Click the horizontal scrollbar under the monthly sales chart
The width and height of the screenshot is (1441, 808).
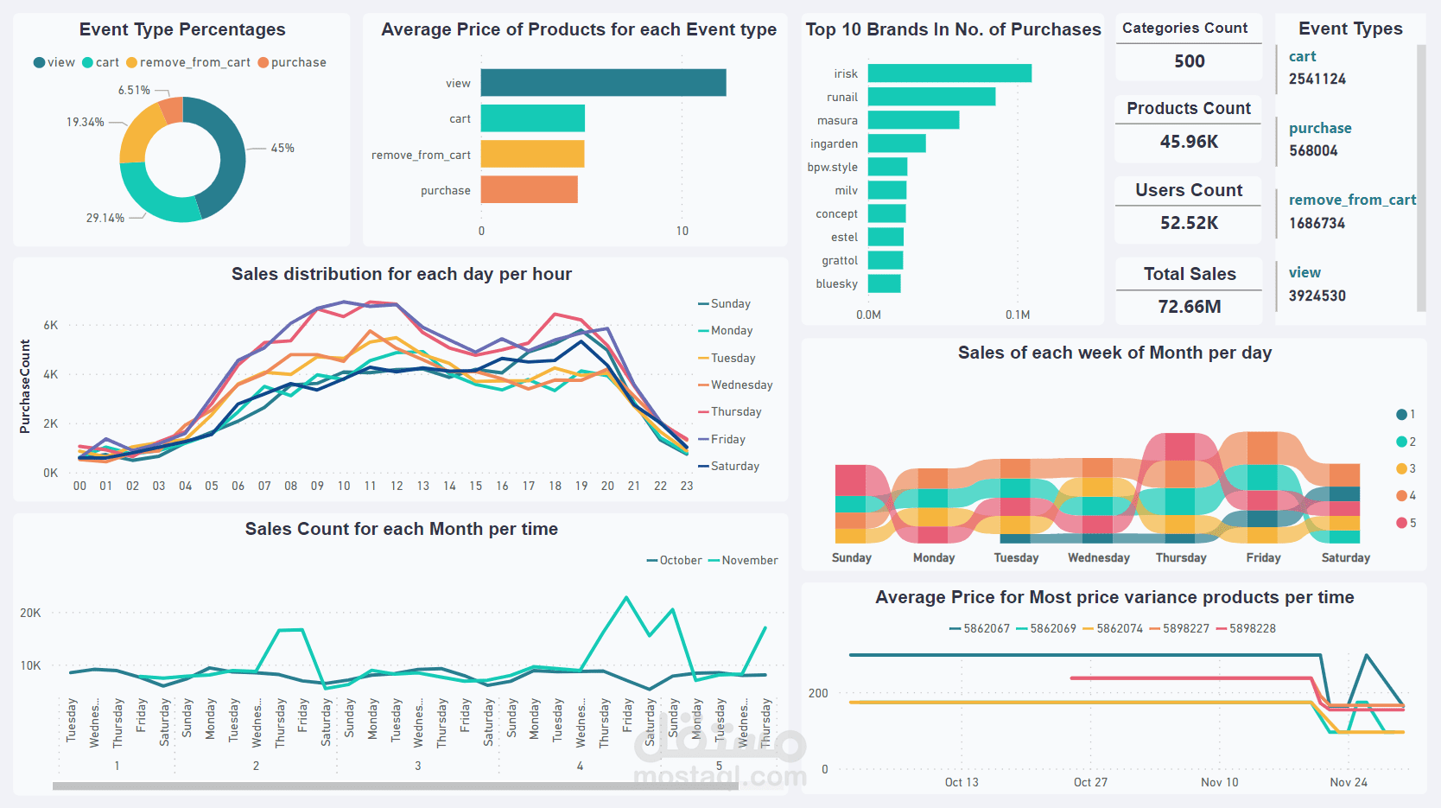coord(396,786)
